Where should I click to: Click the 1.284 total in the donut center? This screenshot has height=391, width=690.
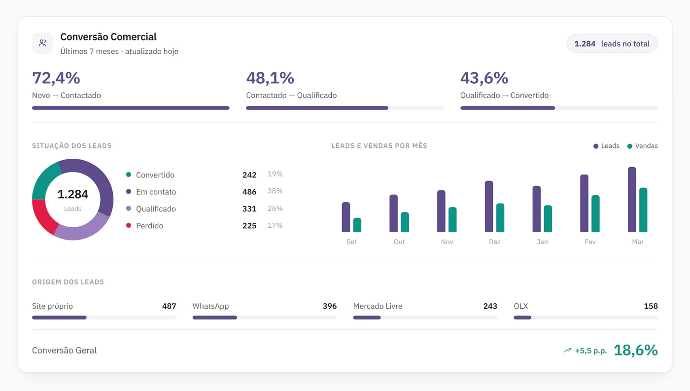coord(73,194)
